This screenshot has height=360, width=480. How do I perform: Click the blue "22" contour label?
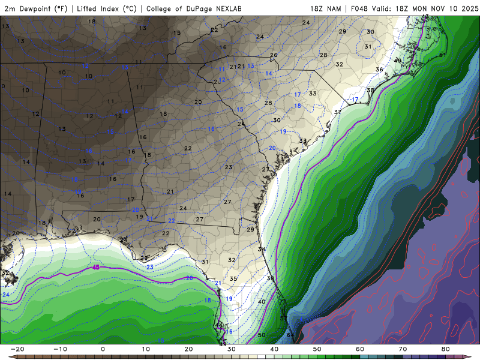pos(172,221)
